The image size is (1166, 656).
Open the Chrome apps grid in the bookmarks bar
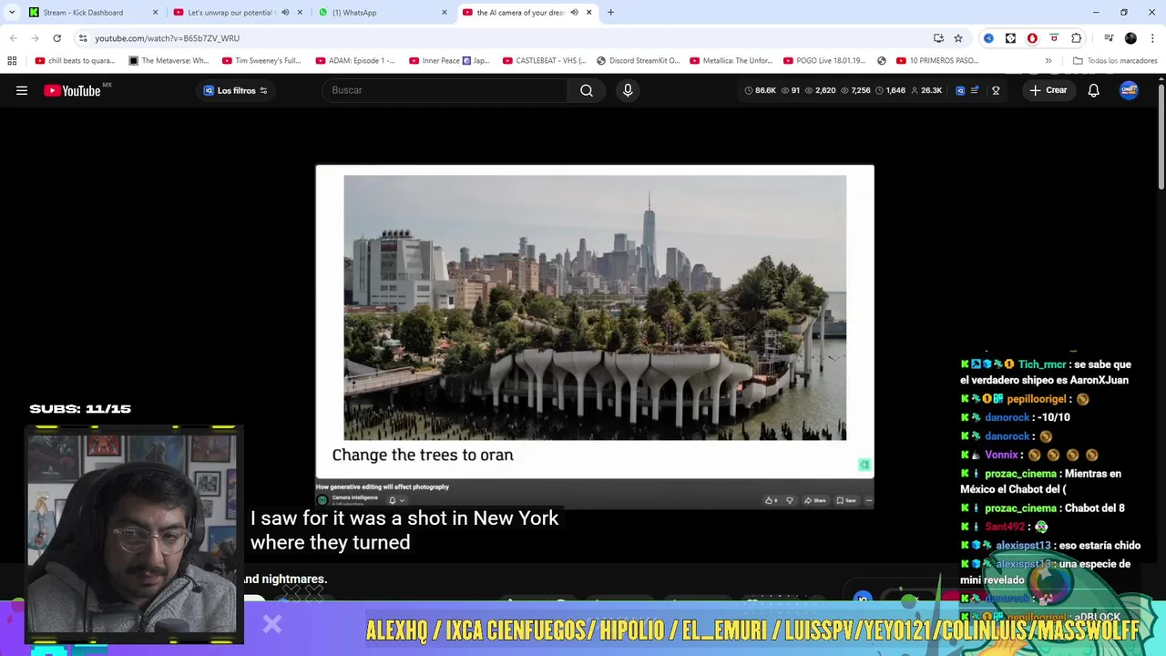[12, 61]
